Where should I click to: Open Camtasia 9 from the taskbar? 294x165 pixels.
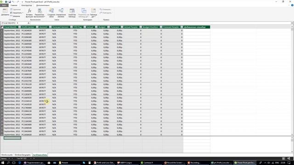click(x=147, y=163)
